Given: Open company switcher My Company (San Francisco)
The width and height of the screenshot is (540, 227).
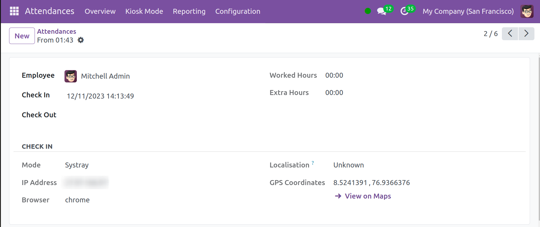Looking at the screenshot, I should point(468,11).
